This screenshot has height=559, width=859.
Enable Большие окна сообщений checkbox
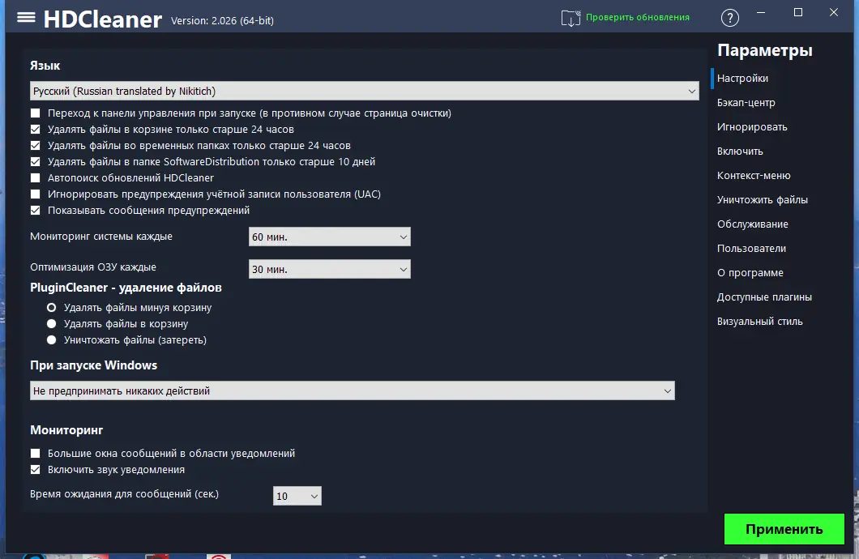click(x=36, y=454)
